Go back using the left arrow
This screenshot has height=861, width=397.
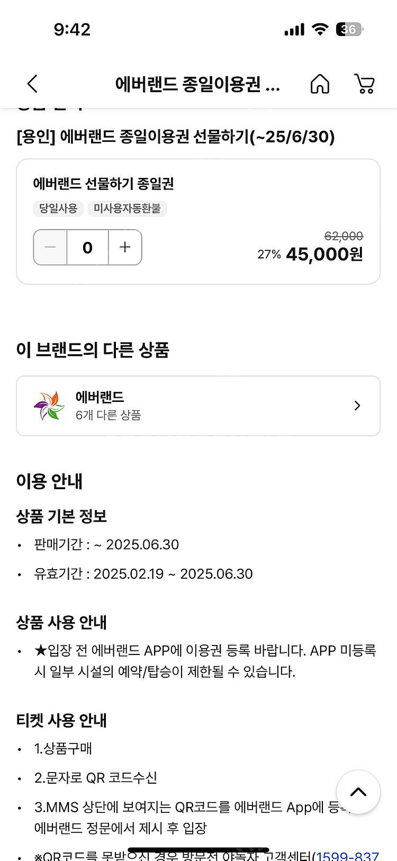click(x=33, y=84)
